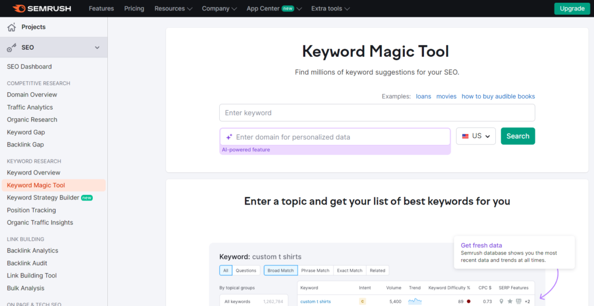Click the loans example link
The image size is (594, 306).
pyautogui.click(x=423, y=96)
